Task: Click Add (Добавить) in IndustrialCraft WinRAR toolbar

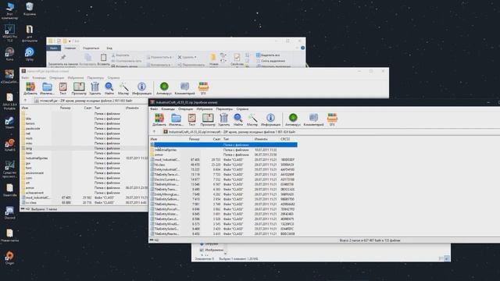Action: [159, 119]
